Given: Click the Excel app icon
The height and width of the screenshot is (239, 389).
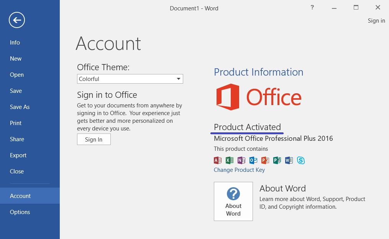Looking at the screenshot, I should tap(230, 160).
